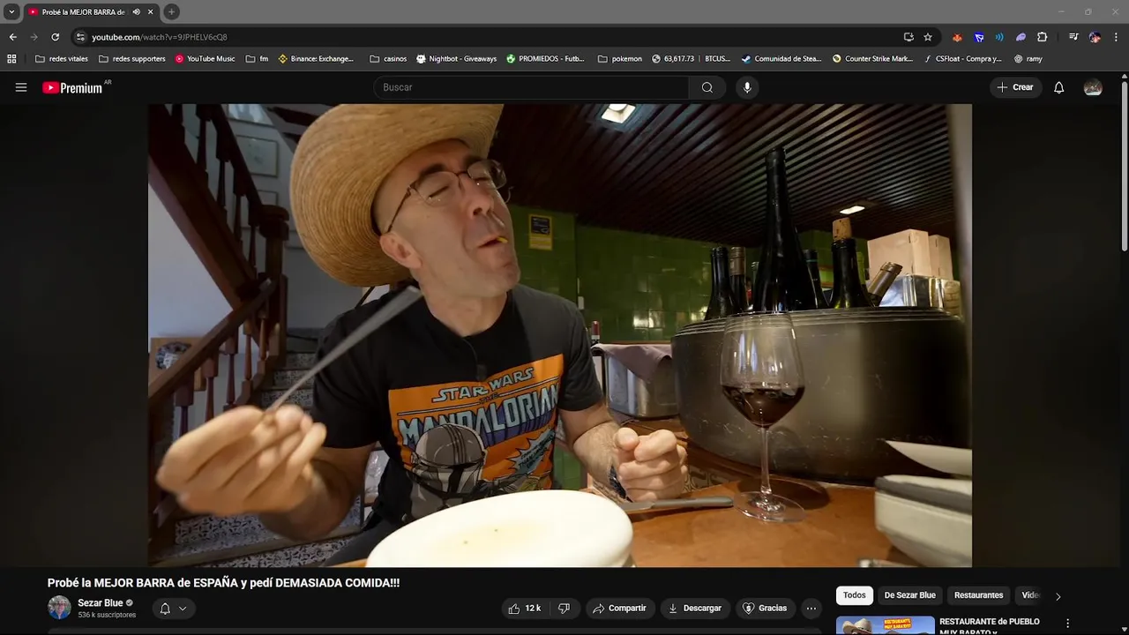
Task: Open ramy bookmark
Action: click(1028, 59)
